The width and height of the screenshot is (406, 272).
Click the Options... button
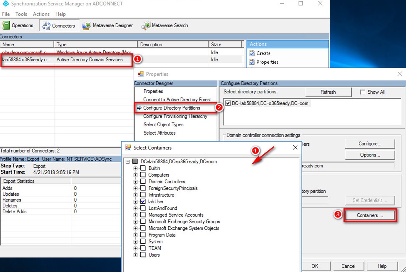[370, 155]
